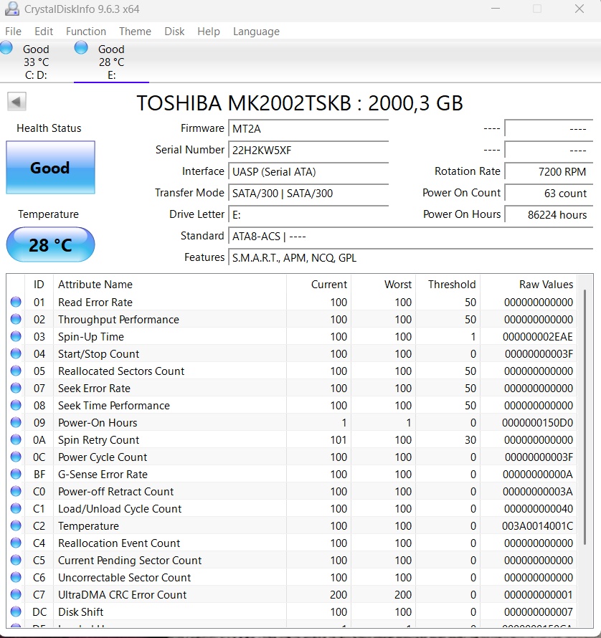
Task: Open the Theme menu
Action: click(x=135, y=32)
